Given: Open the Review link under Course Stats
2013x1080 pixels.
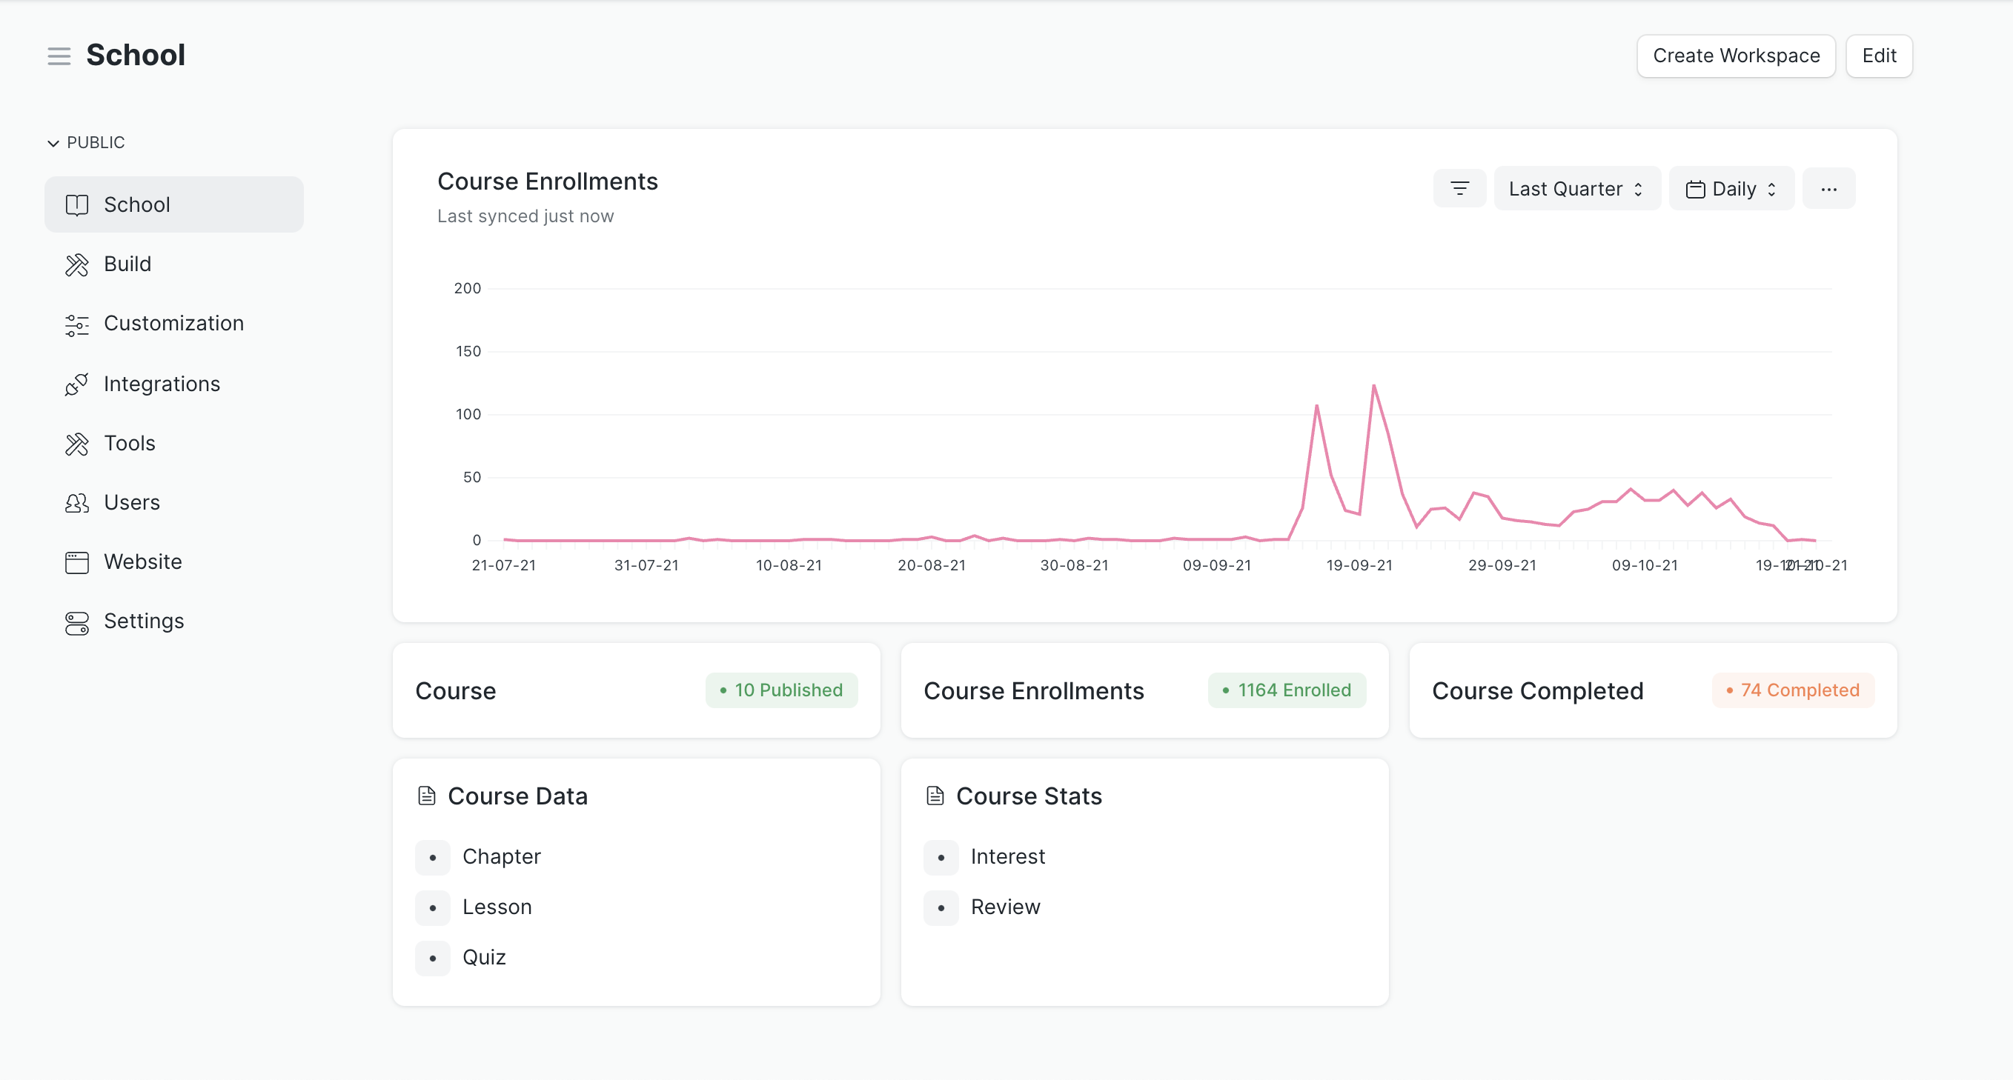Looking at the screenshot, I should click(1005, 907).
